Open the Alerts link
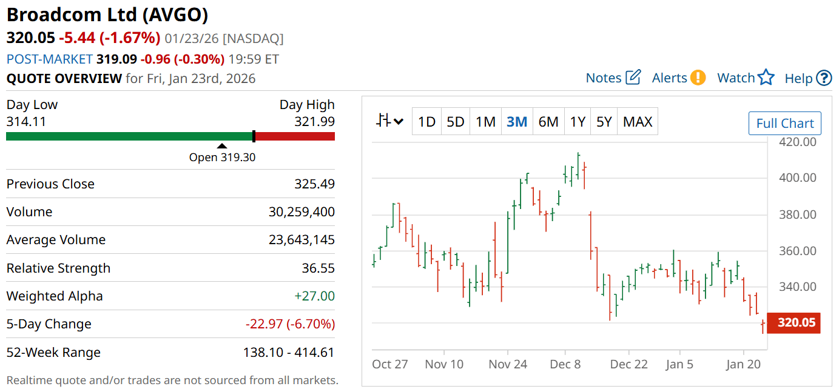The width and height of the screenshot is (839, 392). (x=670, y=78)
